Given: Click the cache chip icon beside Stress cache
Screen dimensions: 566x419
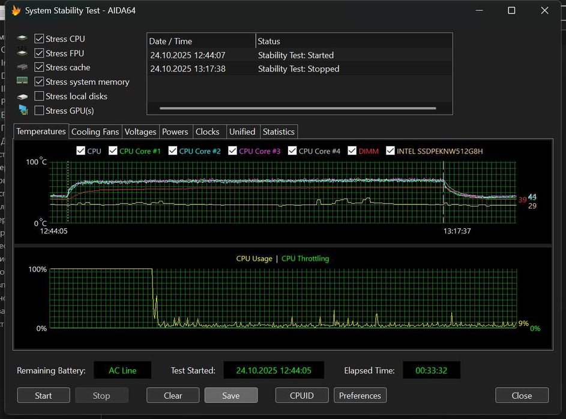Looking at the screenshot, I should [x=22, y=67].
